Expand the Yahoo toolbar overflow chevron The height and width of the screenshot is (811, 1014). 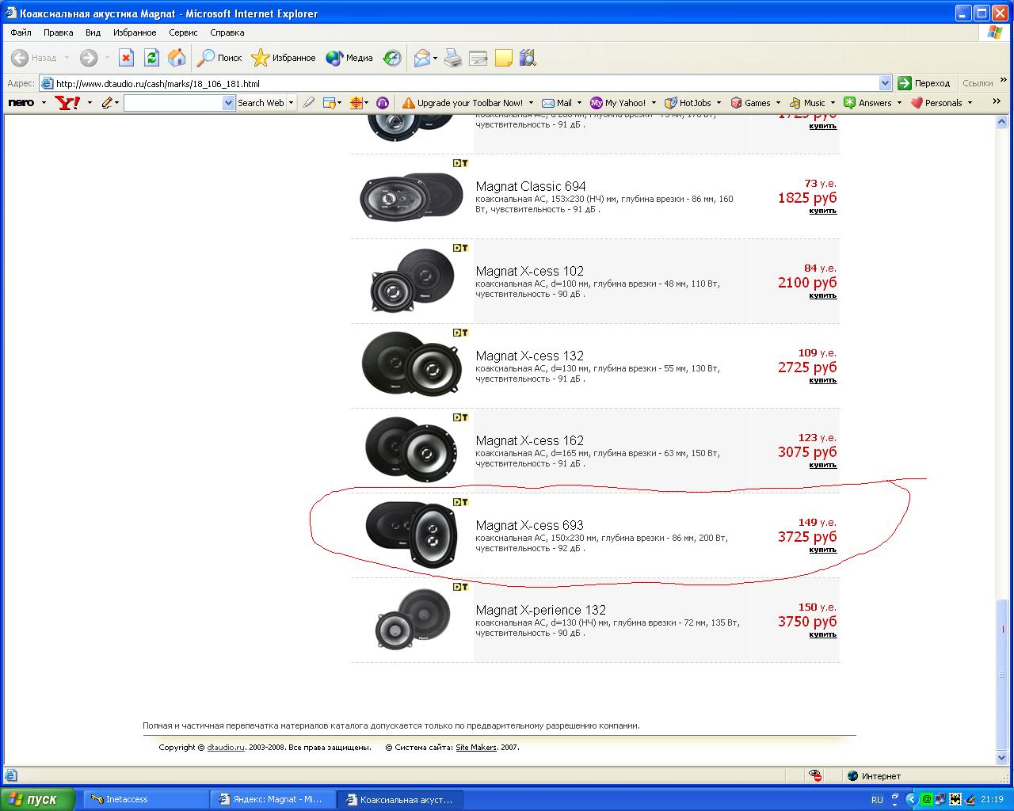click(x=997, y=101)
